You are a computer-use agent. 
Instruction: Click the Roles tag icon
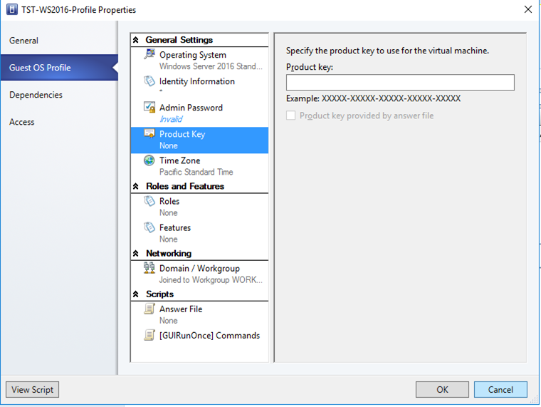(x=149, y=201)
